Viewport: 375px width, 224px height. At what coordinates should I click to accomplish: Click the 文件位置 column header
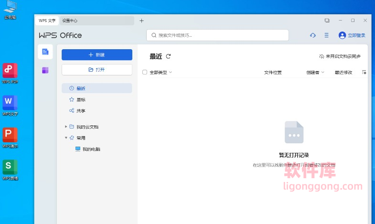(x=273, y=73)
